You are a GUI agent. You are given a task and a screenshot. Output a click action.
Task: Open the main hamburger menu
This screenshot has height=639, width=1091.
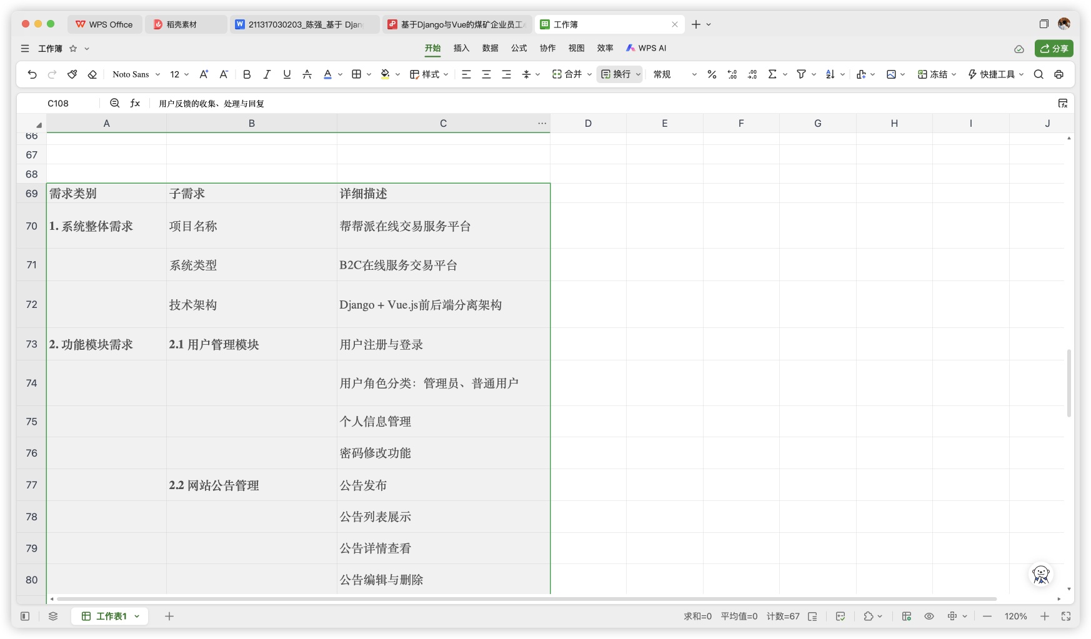click(x=25, y=48)
